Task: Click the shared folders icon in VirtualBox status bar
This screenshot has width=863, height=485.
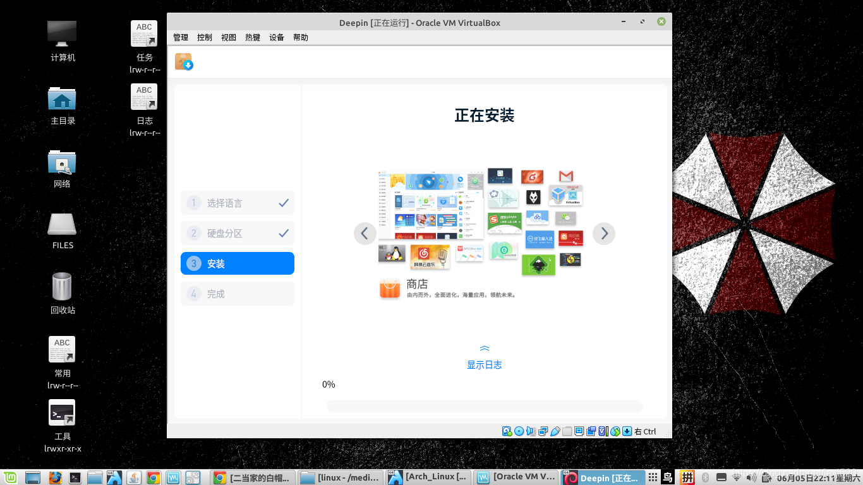Action: point(567,431)
